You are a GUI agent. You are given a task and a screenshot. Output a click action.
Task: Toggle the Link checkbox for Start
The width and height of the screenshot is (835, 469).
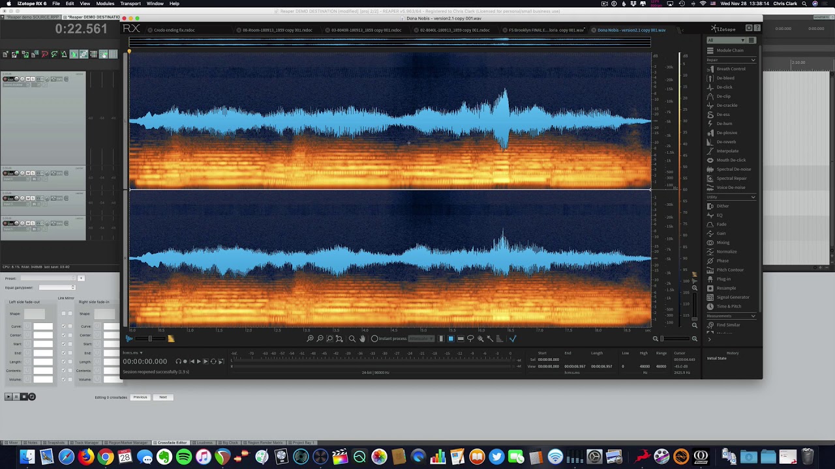click(x=63, y=344)
